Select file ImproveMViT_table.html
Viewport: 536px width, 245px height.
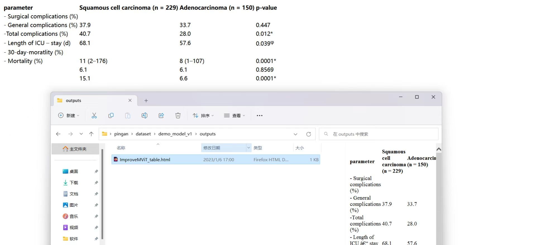(x=216, y=160)
